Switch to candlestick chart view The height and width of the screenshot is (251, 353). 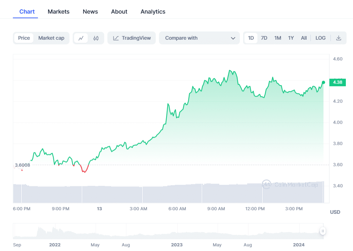(x=95, y=38)
